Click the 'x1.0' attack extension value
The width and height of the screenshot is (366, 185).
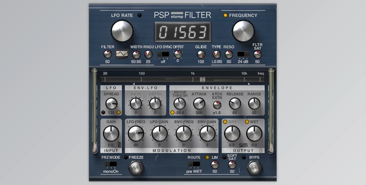pos(217,113)
